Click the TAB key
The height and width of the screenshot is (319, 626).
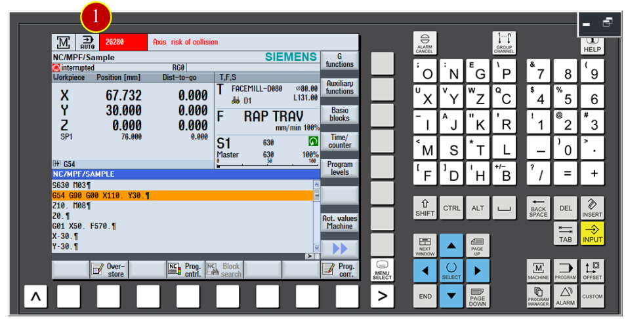pyautogui.click(x=566, y=234)
